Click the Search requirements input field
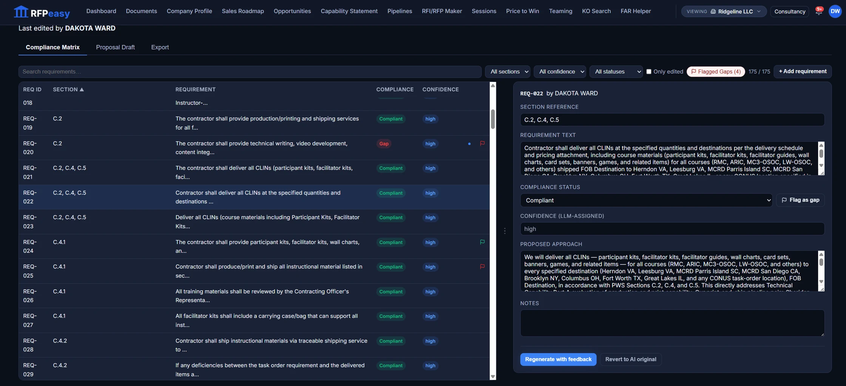846x386 pixels. click(250, 71)
